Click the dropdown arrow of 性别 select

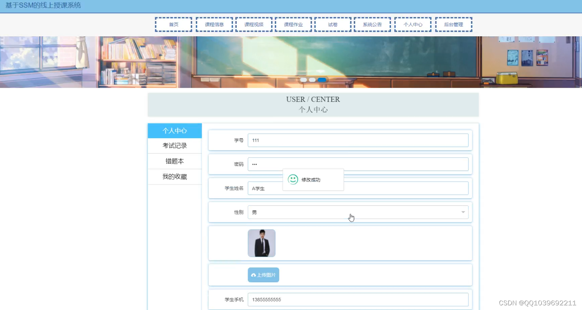click(463, 212)
